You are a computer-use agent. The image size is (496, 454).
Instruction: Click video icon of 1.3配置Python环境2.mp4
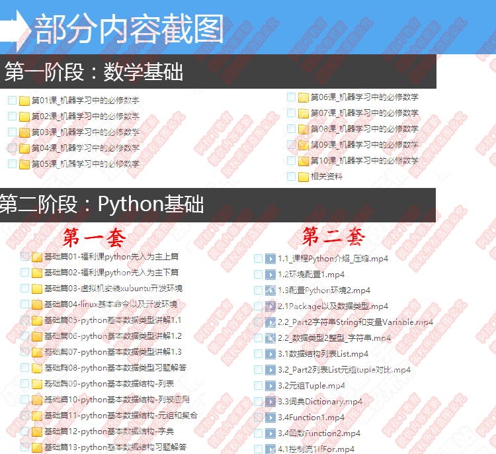270,291
